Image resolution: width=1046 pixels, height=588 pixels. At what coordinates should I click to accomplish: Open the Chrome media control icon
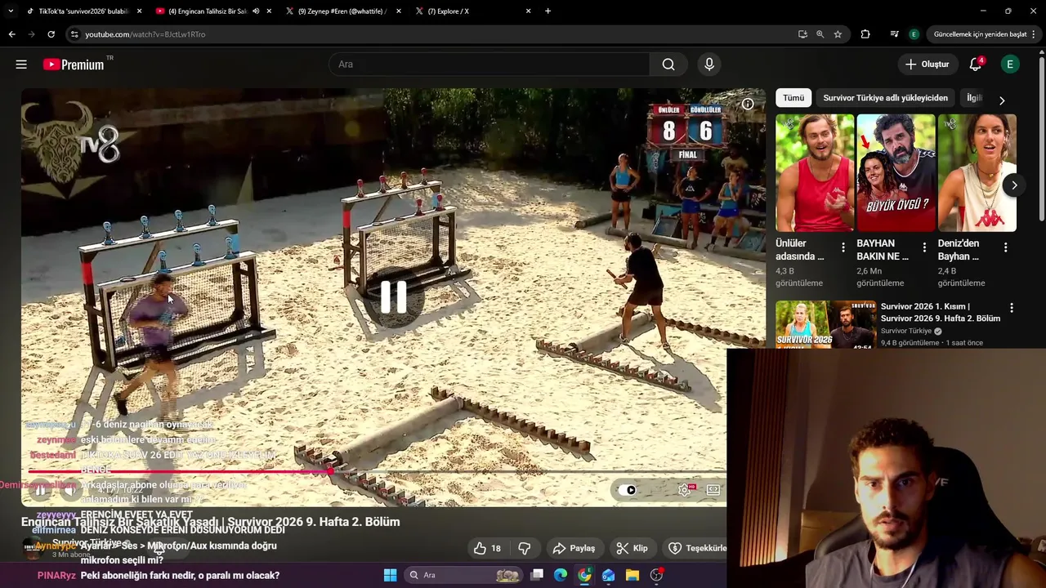[x=894, y=34]
